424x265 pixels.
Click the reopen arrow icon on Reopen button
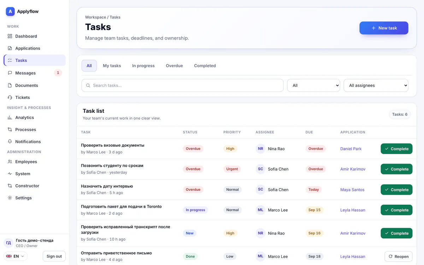coord(390,257)
